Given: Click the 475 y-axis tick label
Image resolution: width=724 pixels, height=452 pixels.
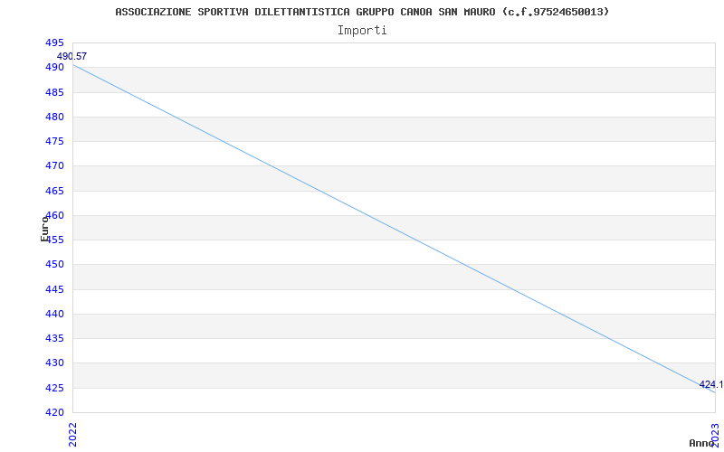Looking at the screenshot, I should [54, 141].
